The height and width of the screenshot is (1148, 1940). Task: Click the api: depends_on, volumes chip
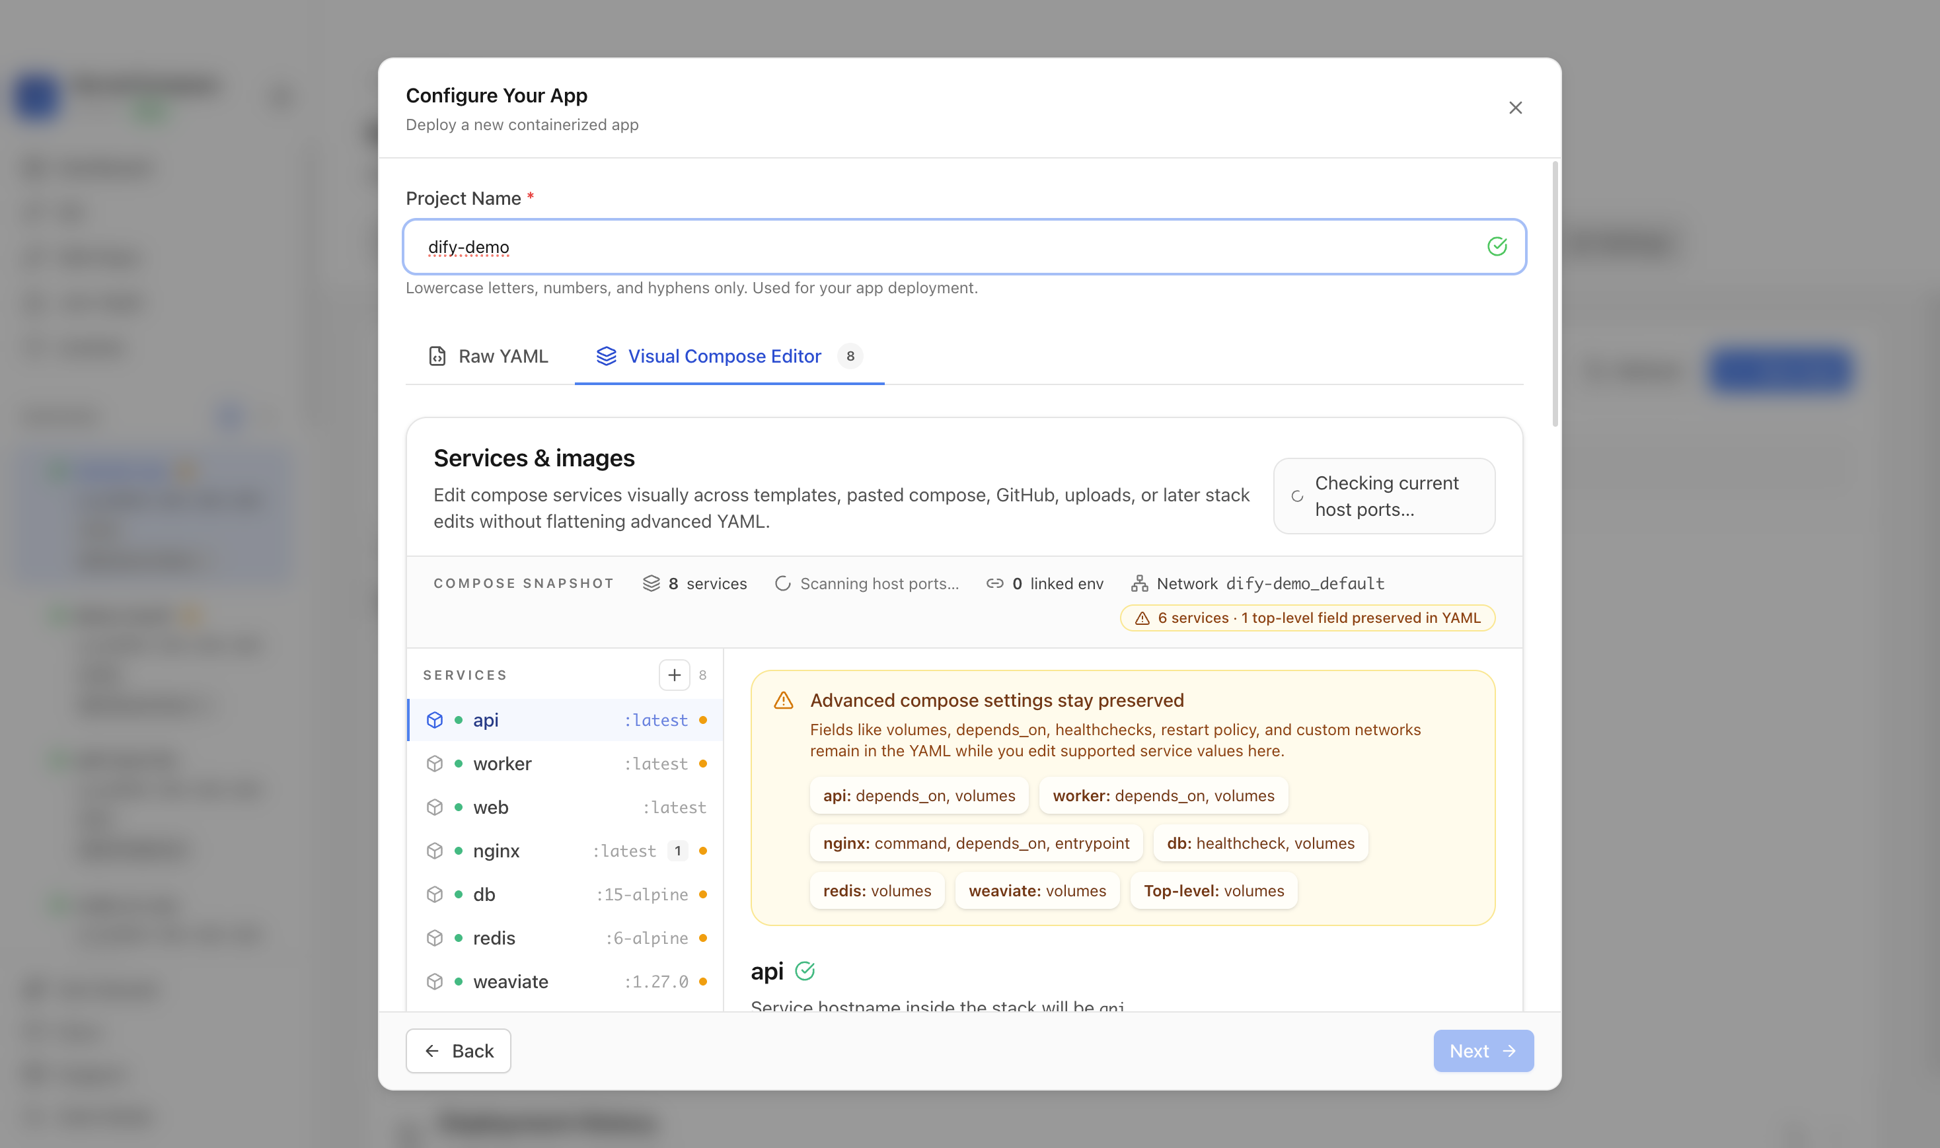(918, 795)
